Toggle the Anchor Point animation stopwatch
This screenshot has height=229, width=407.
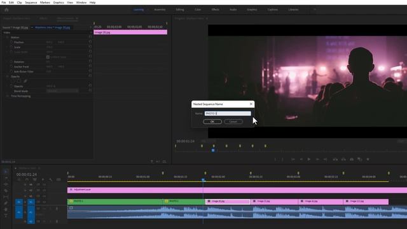point(11,67)
